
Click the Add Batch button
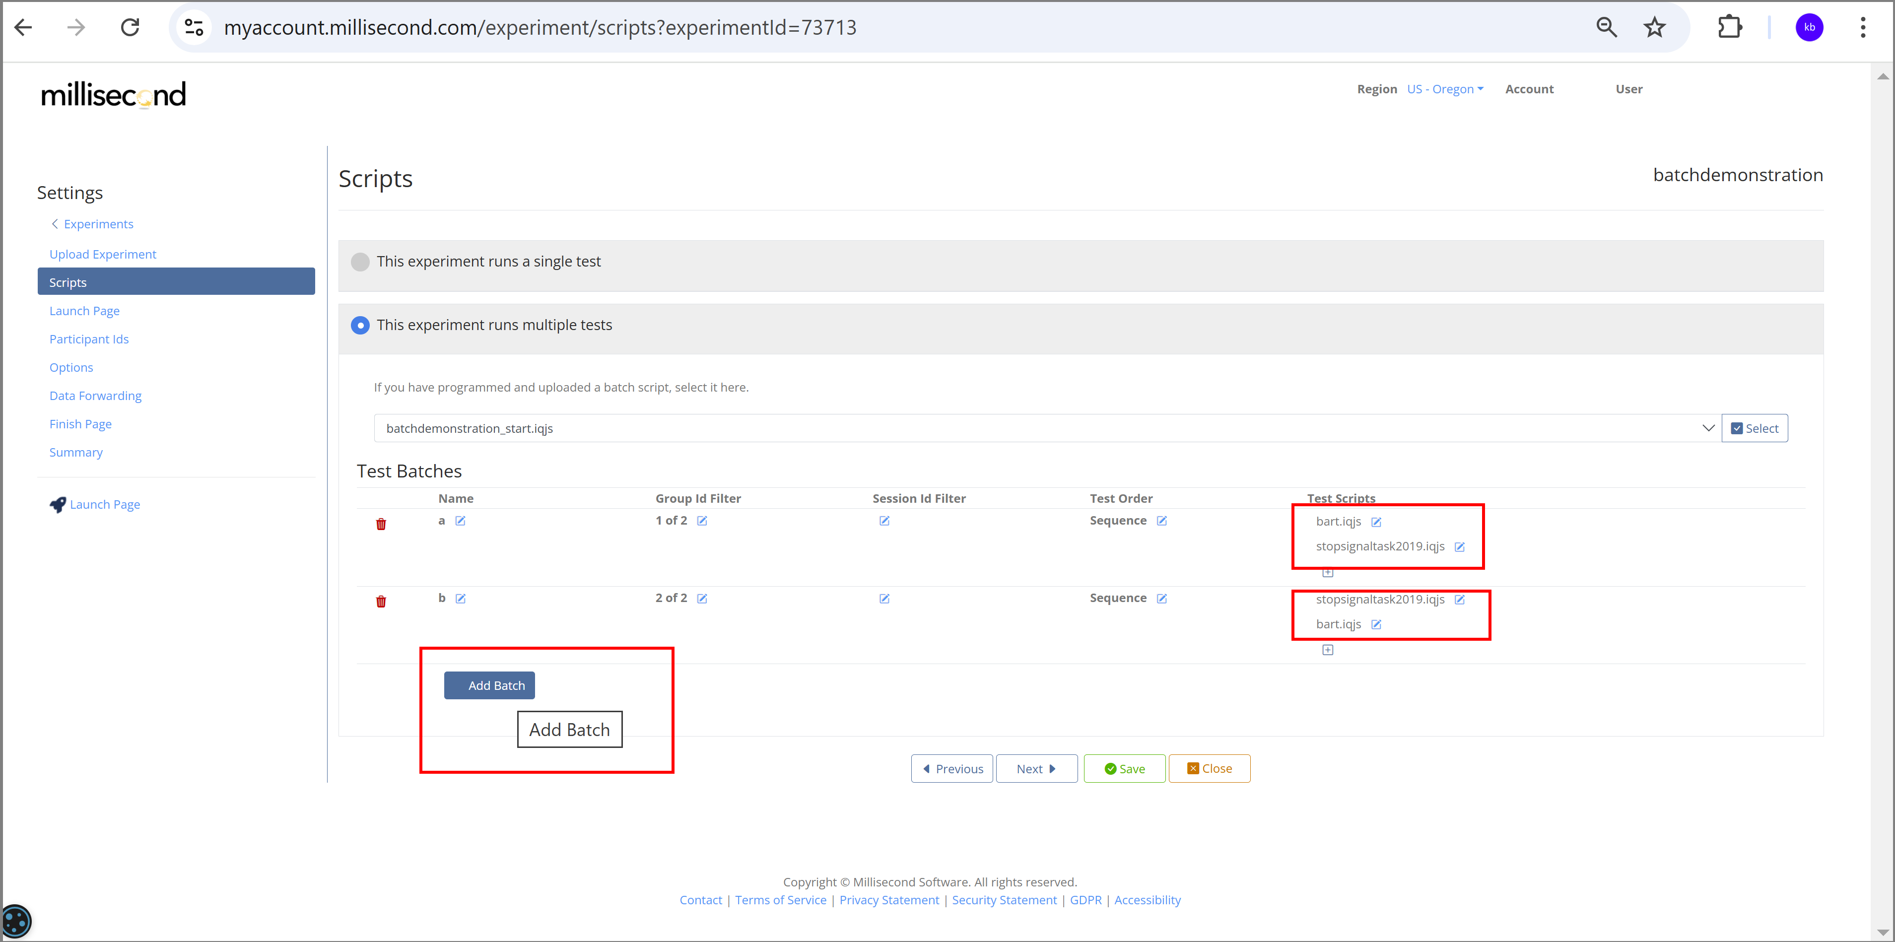(489, 685)
